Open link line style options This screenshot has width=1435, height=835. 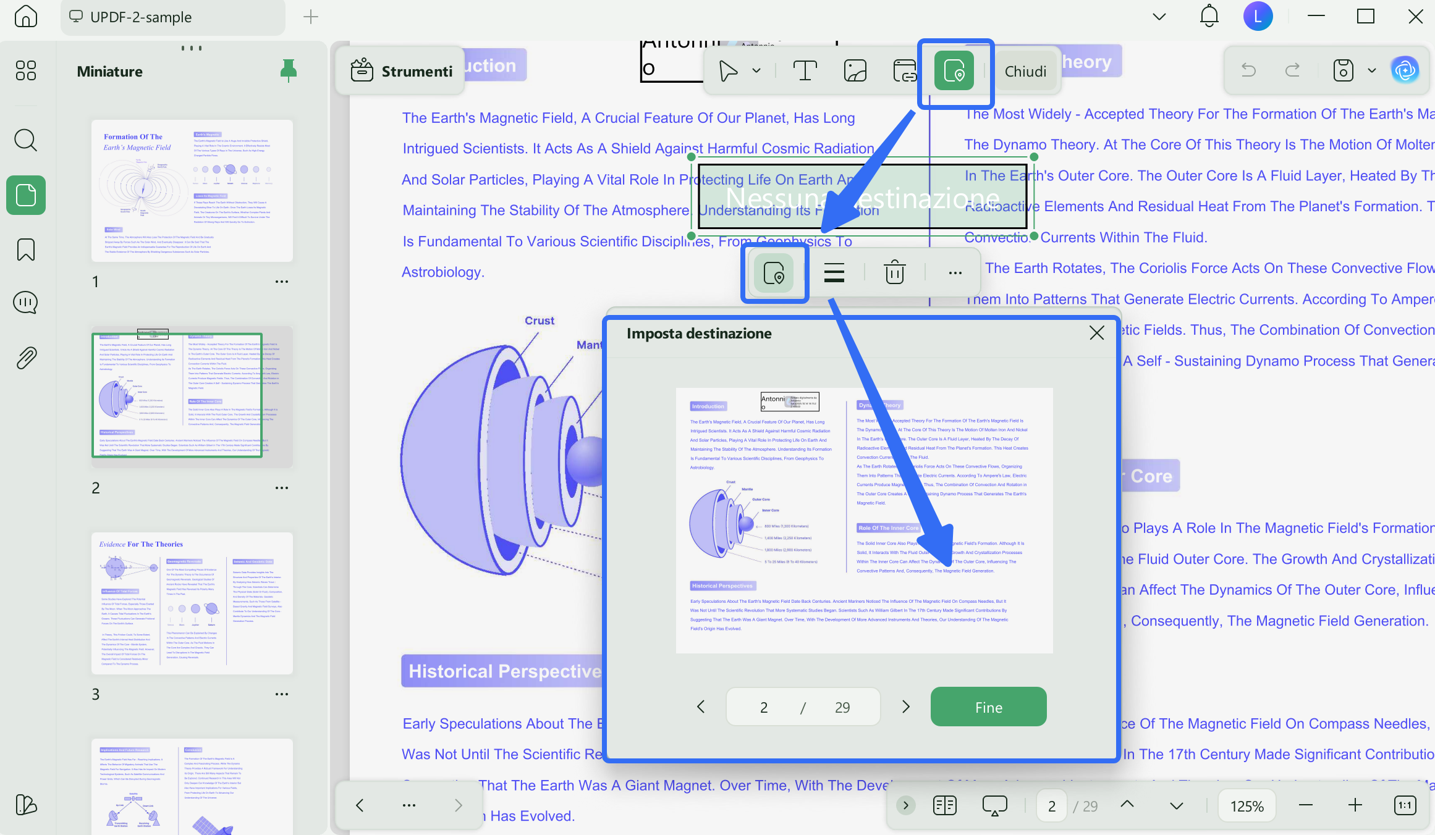834,272
